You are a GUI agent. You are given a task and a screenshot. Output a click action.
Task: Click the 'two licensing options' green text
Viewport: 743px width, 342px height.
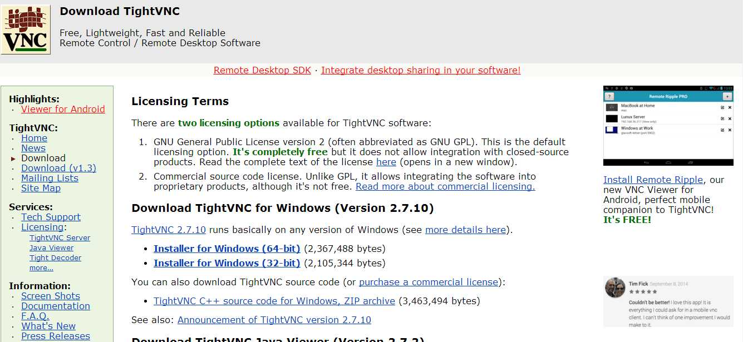point(229,123)
